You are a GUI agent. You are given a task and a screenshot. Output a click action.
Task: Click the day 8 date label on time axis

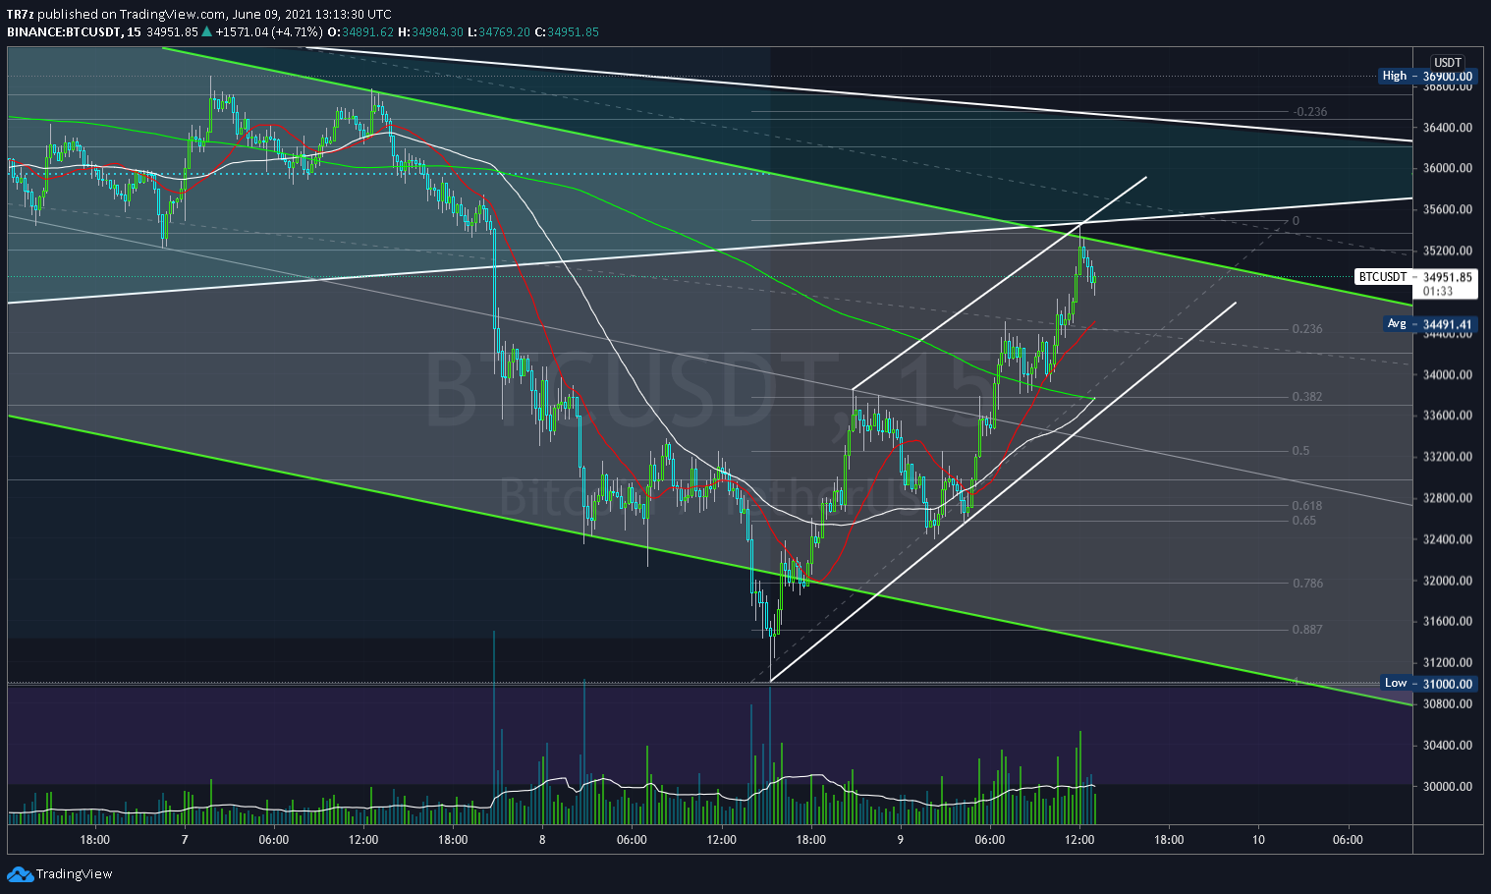tap(542, 840)
